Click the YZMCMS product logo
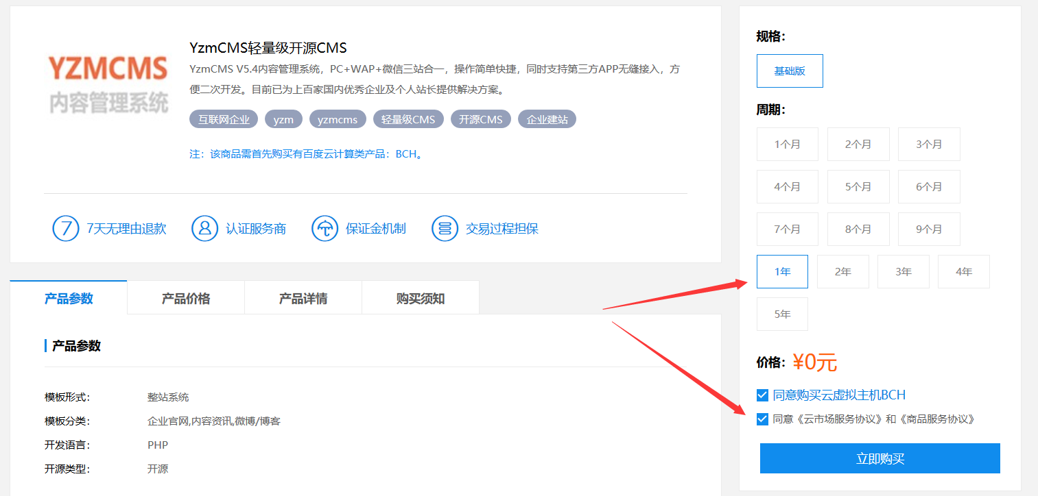Viewport: 1038px width, 496px height. coord(108,85)
